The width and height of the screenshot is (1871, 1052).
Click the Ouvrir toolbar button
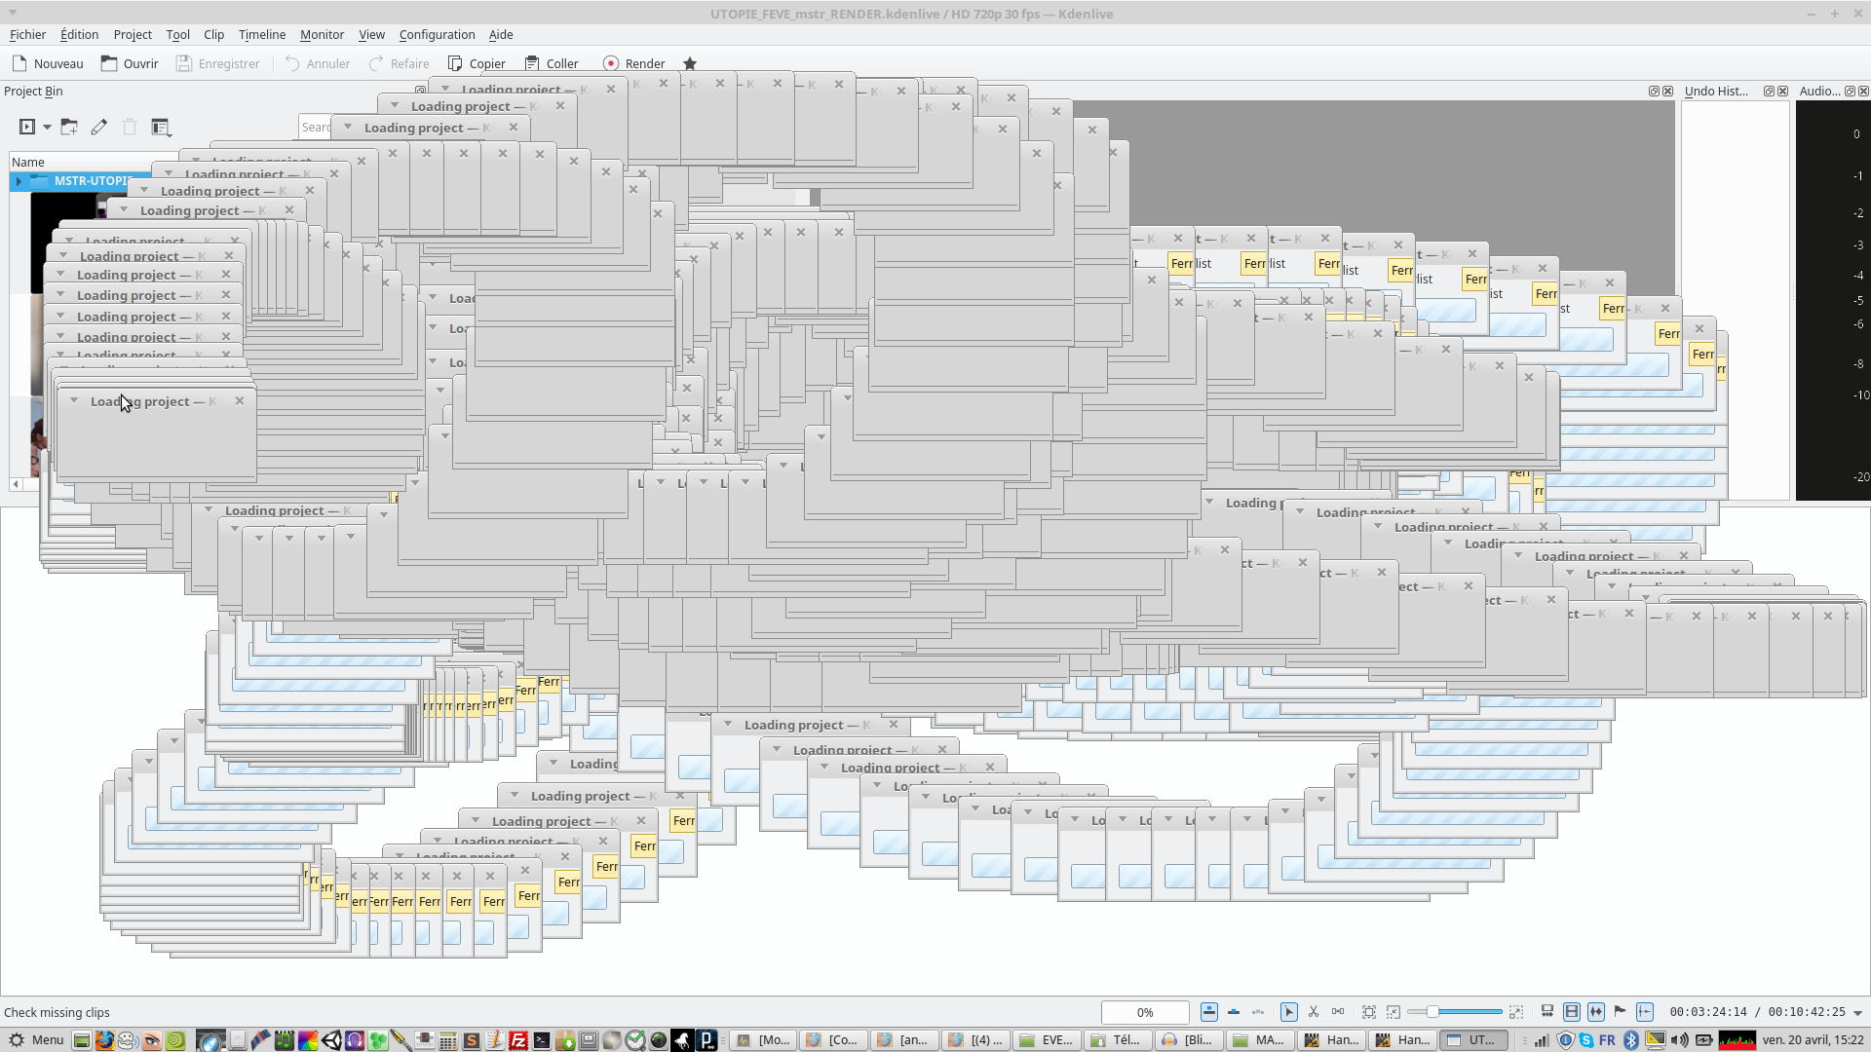(130, 63)
